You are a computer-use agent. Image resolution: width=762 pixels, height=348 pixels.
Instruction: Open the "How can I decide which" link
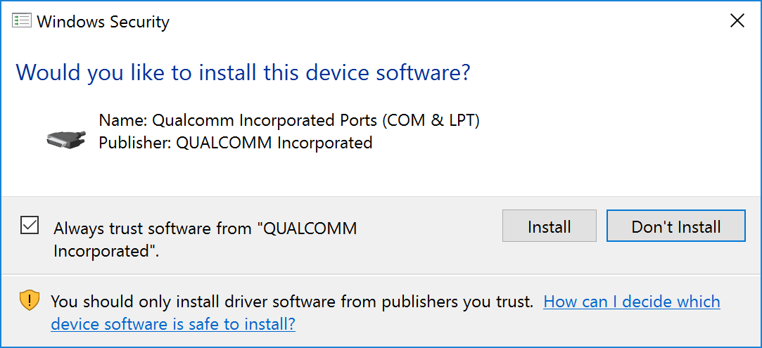[x=632, y=302]
